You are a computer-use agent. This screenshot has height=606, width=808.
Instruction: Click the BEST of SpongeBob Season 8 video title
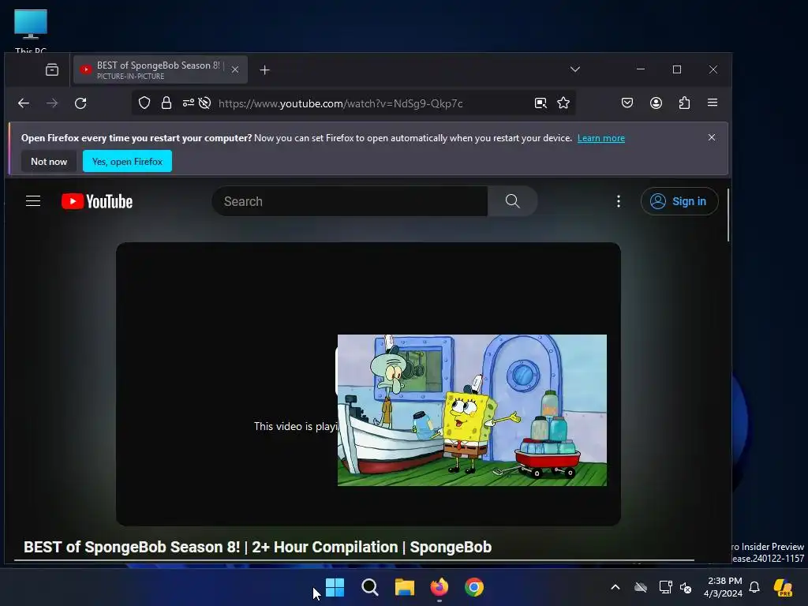pyautogui.click(x=258, y=547)
